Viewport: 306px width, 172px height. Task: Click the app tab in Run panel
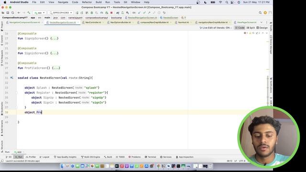tap(19, 152)
